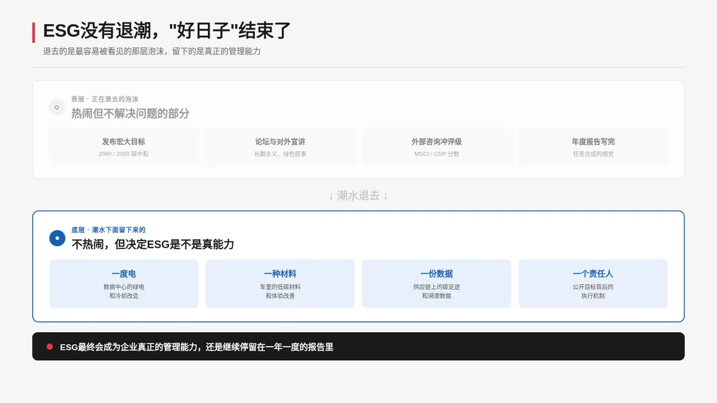Click the title ESG没有退潮,"好日子"结束了

(166, 31)
